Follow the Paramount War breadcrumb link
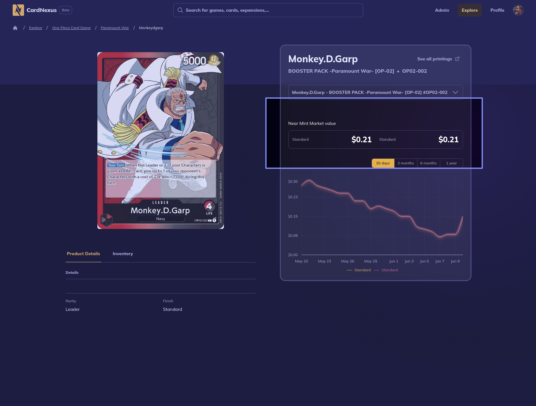536x406 pixels. point(115,28)
